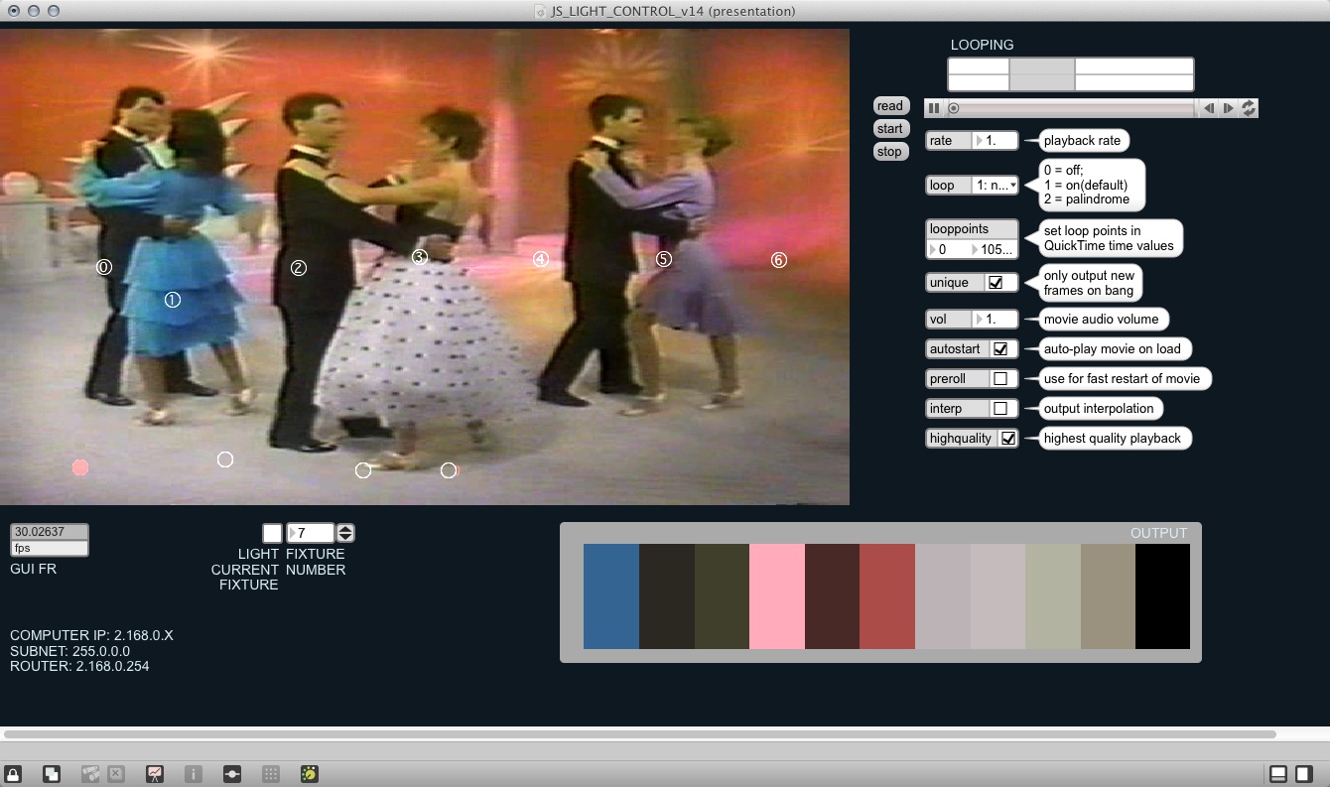Click the tan output color swatch
1330x787 pixels.
pos(1108,596)
